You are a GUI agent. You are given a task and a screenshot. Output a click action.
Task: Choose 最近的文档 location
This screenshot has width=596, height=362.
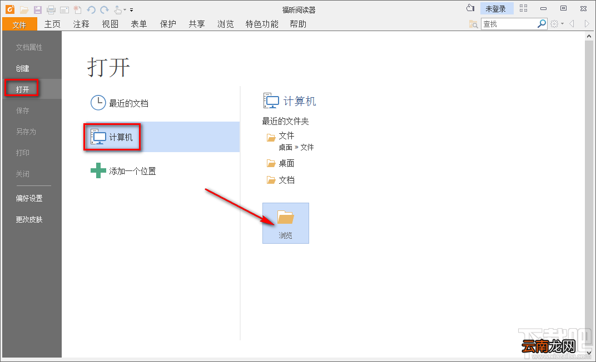pos(163,103)
